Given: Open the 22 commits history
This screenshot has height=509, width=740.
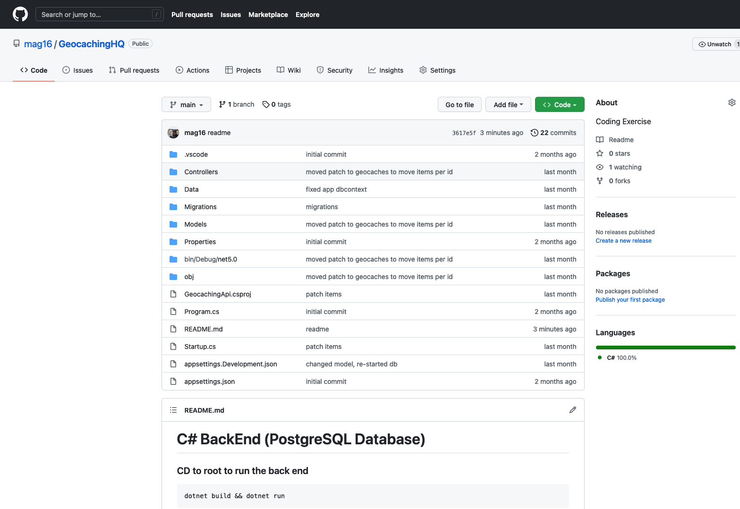Looking at the screenshot, I should 553,133.
